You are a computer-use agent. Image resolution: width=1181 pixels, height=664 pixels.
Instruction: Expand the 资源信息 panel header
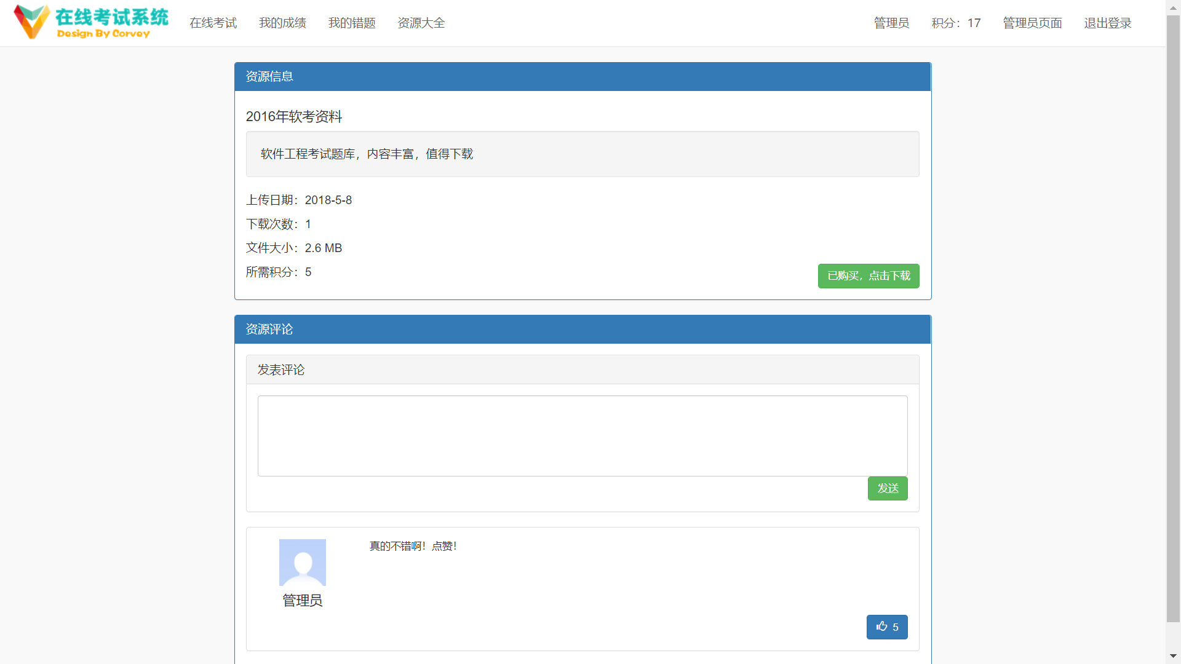tap(581, 76)
